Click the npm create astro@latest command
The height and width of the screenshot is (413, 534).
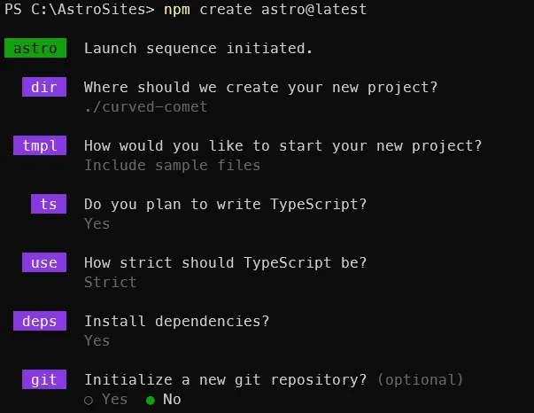pyautogui.click(x=266, y=9)
